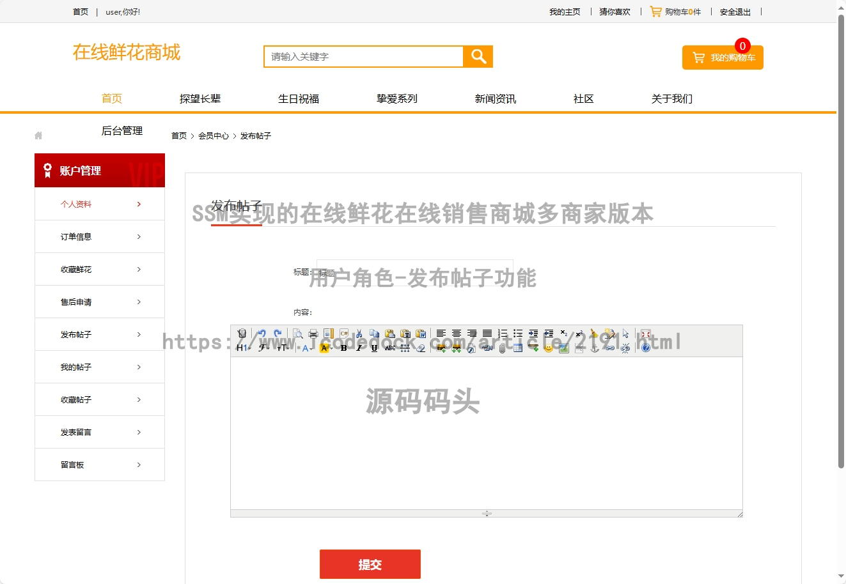Click the red 提交 submit button

pyautogui.click(x=370, y=564)
